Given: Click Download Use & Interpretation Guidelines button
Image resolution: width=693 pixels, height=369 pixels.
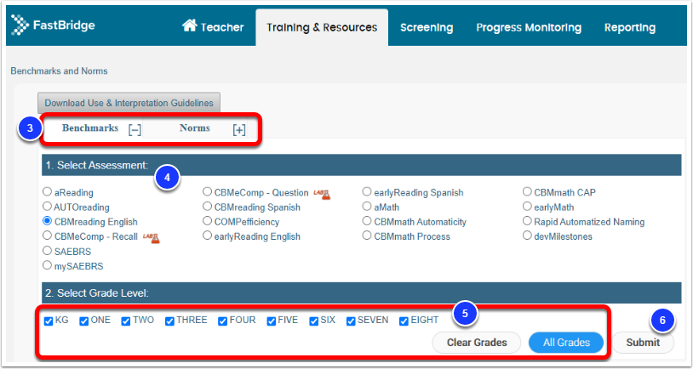Looking at the screenshot, I should coord(129,103).
